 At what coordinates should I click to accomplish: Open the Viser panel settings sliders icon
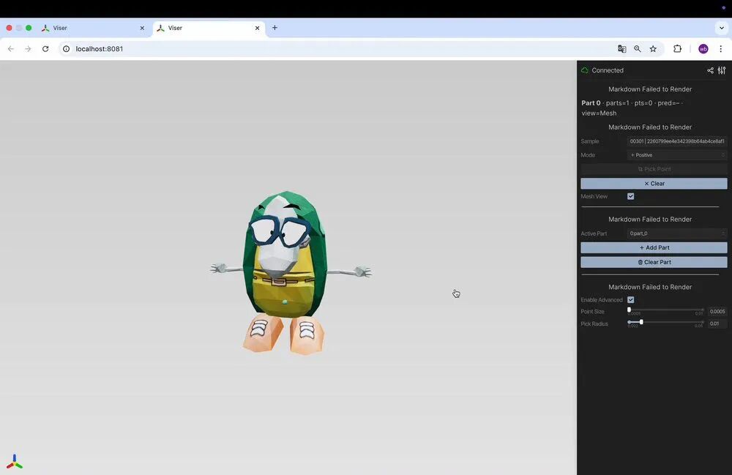tap(722, 70)
